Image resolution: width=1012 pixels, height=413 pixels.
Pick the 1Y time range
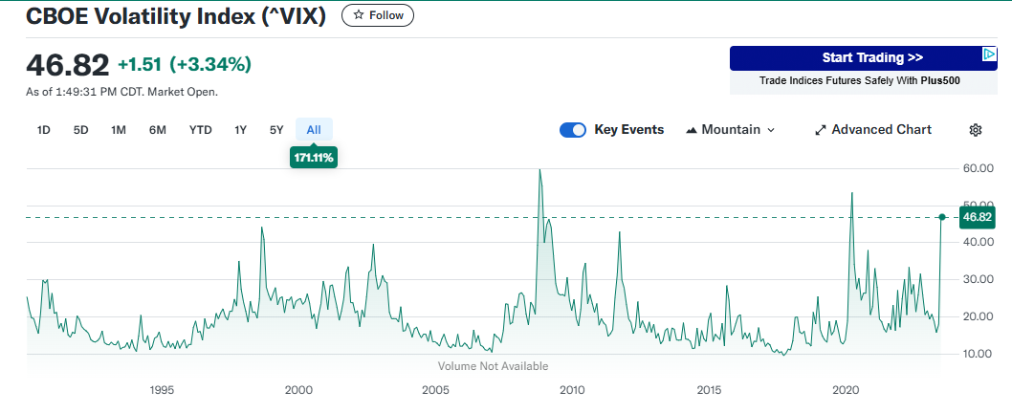(240, 130)
